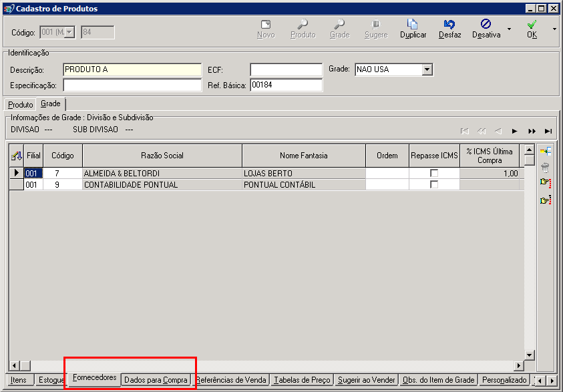This screenshot has width=563, height=392.
Task: Expand the arrow next to Desativa
Action: (x=509, y=29)
